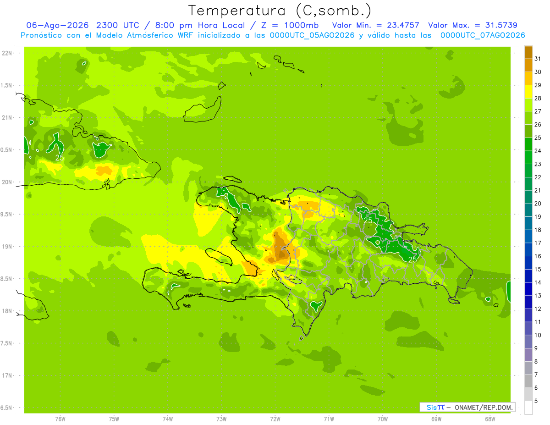Click the "31" label on the color scale
550x425 pixels.
click(538, 59)
